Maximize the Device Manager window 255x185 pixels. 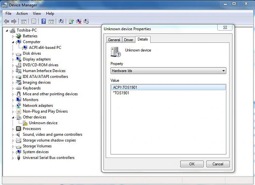click(x=234, y=4)
